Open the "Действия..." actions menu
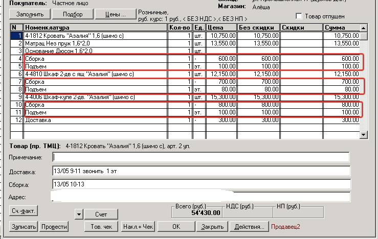 click(x=249, y=226)
